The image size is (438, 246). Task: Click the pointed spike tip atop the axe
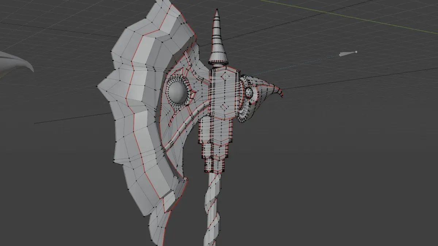[x=218, y=38]
